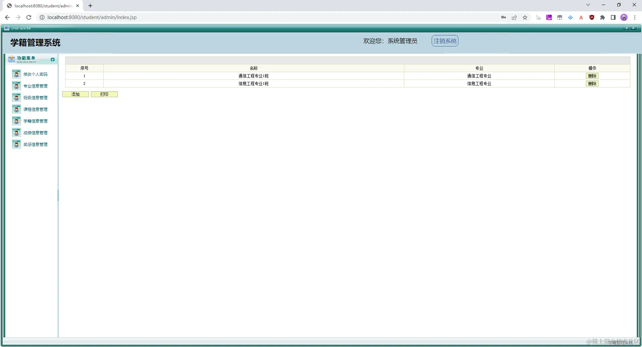Click the 功能菜单 panel header icon

(x=12, y=59)
